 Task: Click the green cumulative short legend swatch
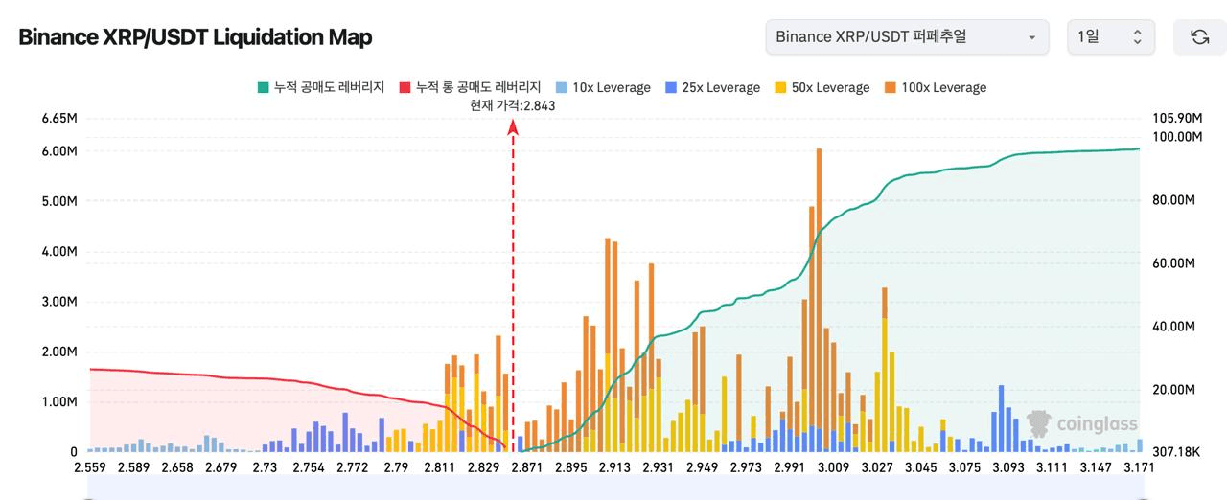point(264,87)
